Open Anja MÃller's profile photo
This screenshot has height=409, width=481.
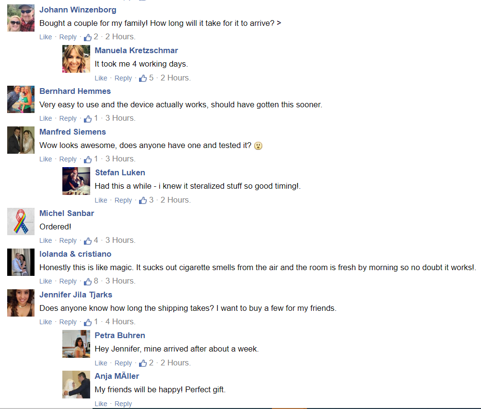76,385
